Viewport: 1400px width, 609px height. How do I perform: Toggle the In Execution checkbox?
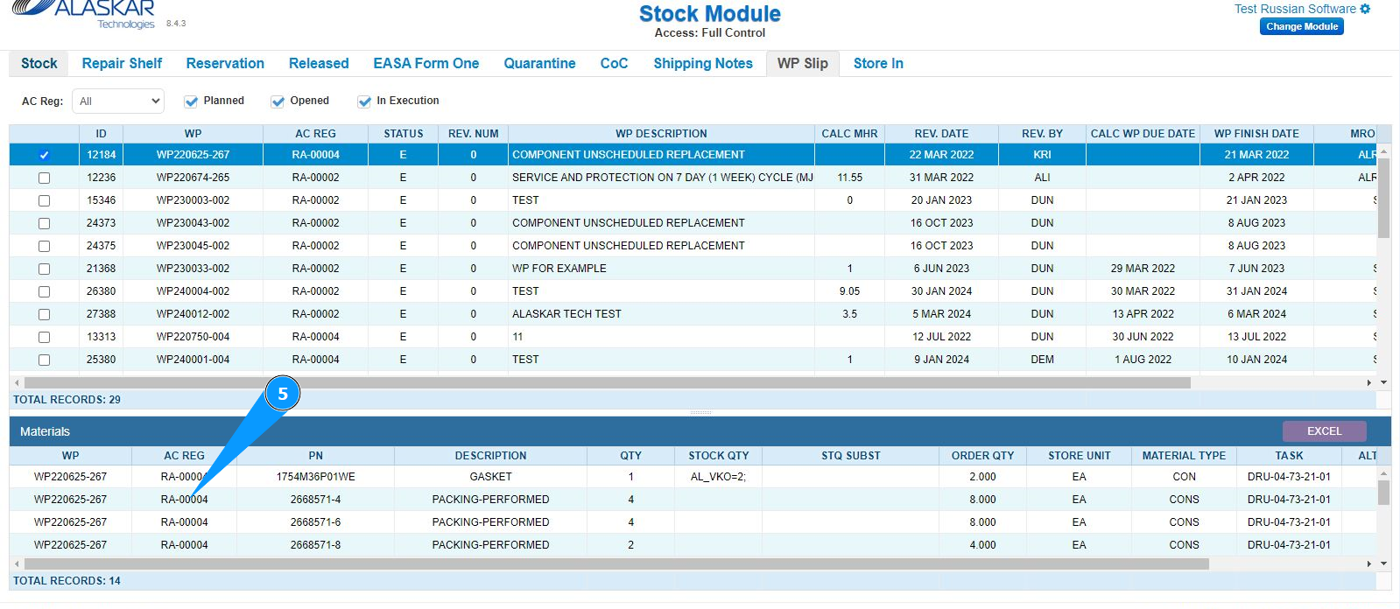pyautogui.click(x=364, y=101)
